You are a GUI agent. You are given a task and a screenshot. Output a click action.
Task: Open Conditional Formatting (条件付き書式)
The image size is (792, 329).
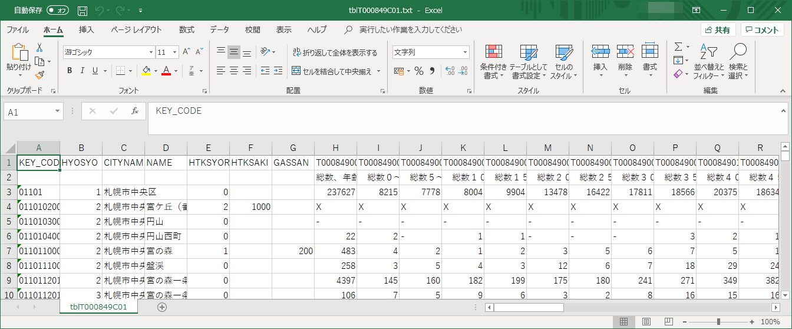click(493, 63)
